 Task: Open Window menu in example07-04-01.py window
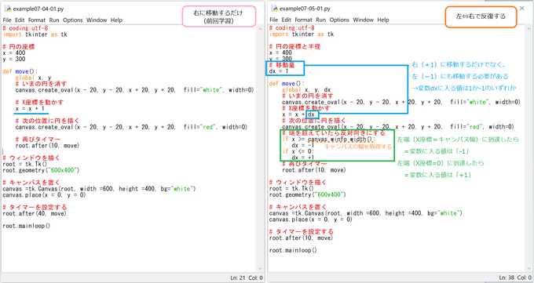97,20
